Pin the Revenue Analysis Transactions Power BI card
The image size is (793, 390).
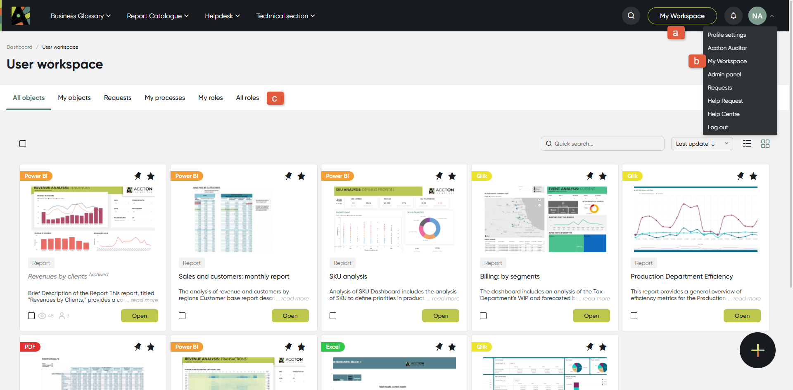click(x=289, y=347)
